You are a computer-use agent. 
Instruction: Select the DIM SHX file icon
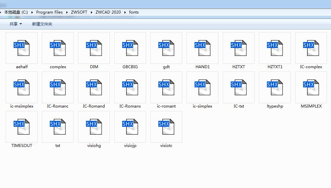(x=94, y=48)
